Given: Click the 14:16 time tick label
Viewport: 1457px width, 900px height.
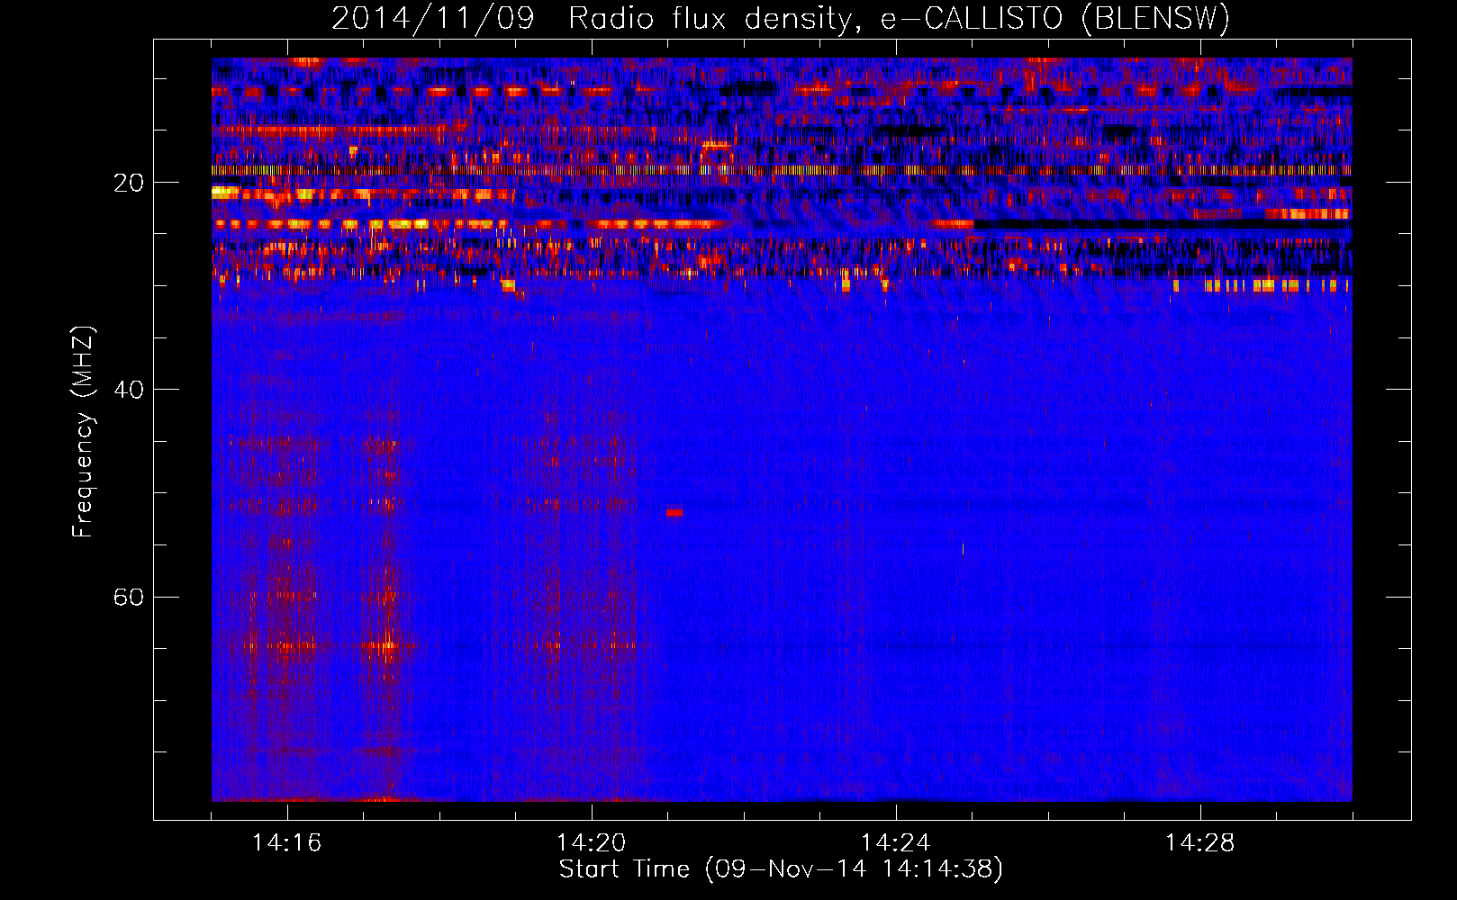Looking at the screenshot, I should coord(287,842).
